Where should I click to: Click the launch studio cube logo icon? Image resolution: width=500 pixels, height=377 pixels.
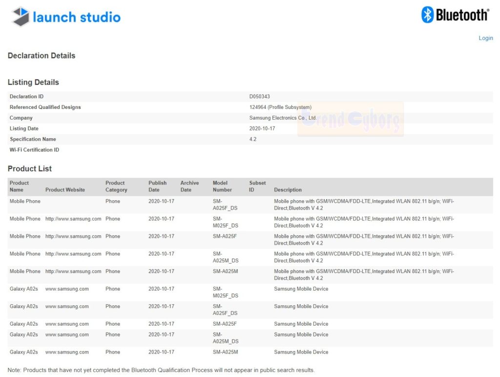click(x=21, y=17)
